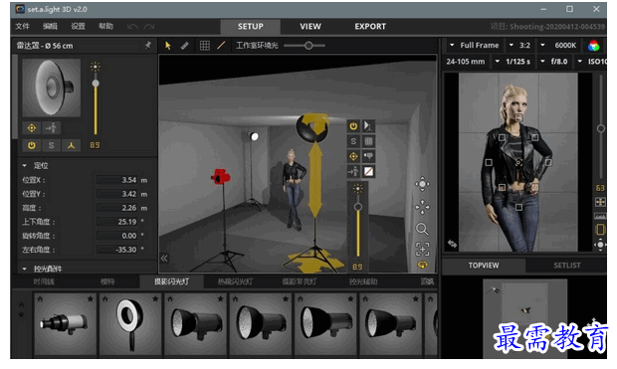Pin the 雷达罩 properties panel
The width and height of the screenshot is (617, 369).
(148, 45)
